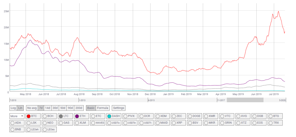Enable the XRP coin series
The width and height of the screenshot is (296, 137).
178,123
